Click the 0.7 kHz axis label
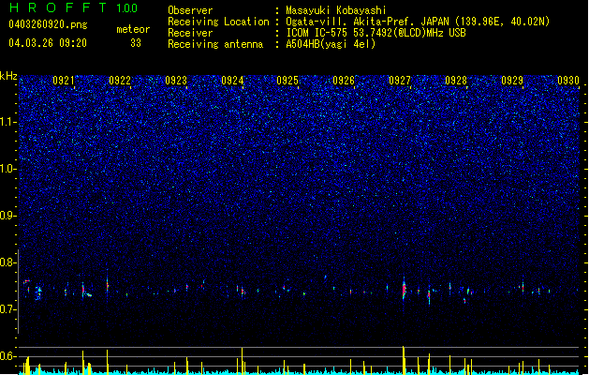 8,309
